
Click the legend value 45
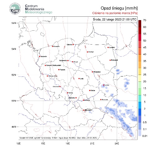point(145,47)
